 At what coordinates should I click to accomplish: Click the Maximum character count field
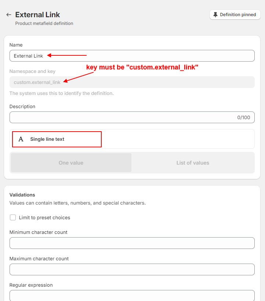pos(132,269)
